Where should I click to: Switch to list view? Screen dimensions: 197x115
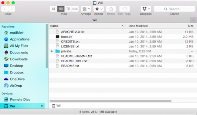[61, 9]
